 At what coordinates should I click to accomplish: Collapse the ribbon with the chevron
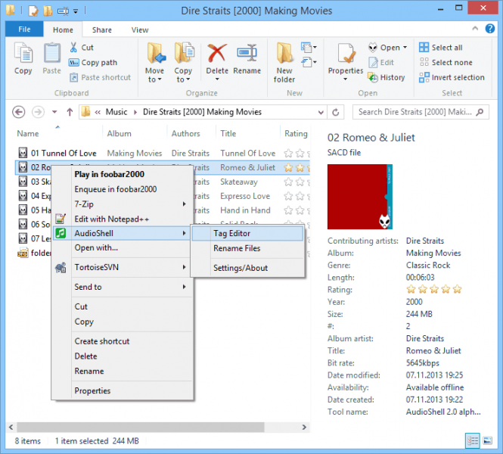pyautogui.click(x=475, y=29)
